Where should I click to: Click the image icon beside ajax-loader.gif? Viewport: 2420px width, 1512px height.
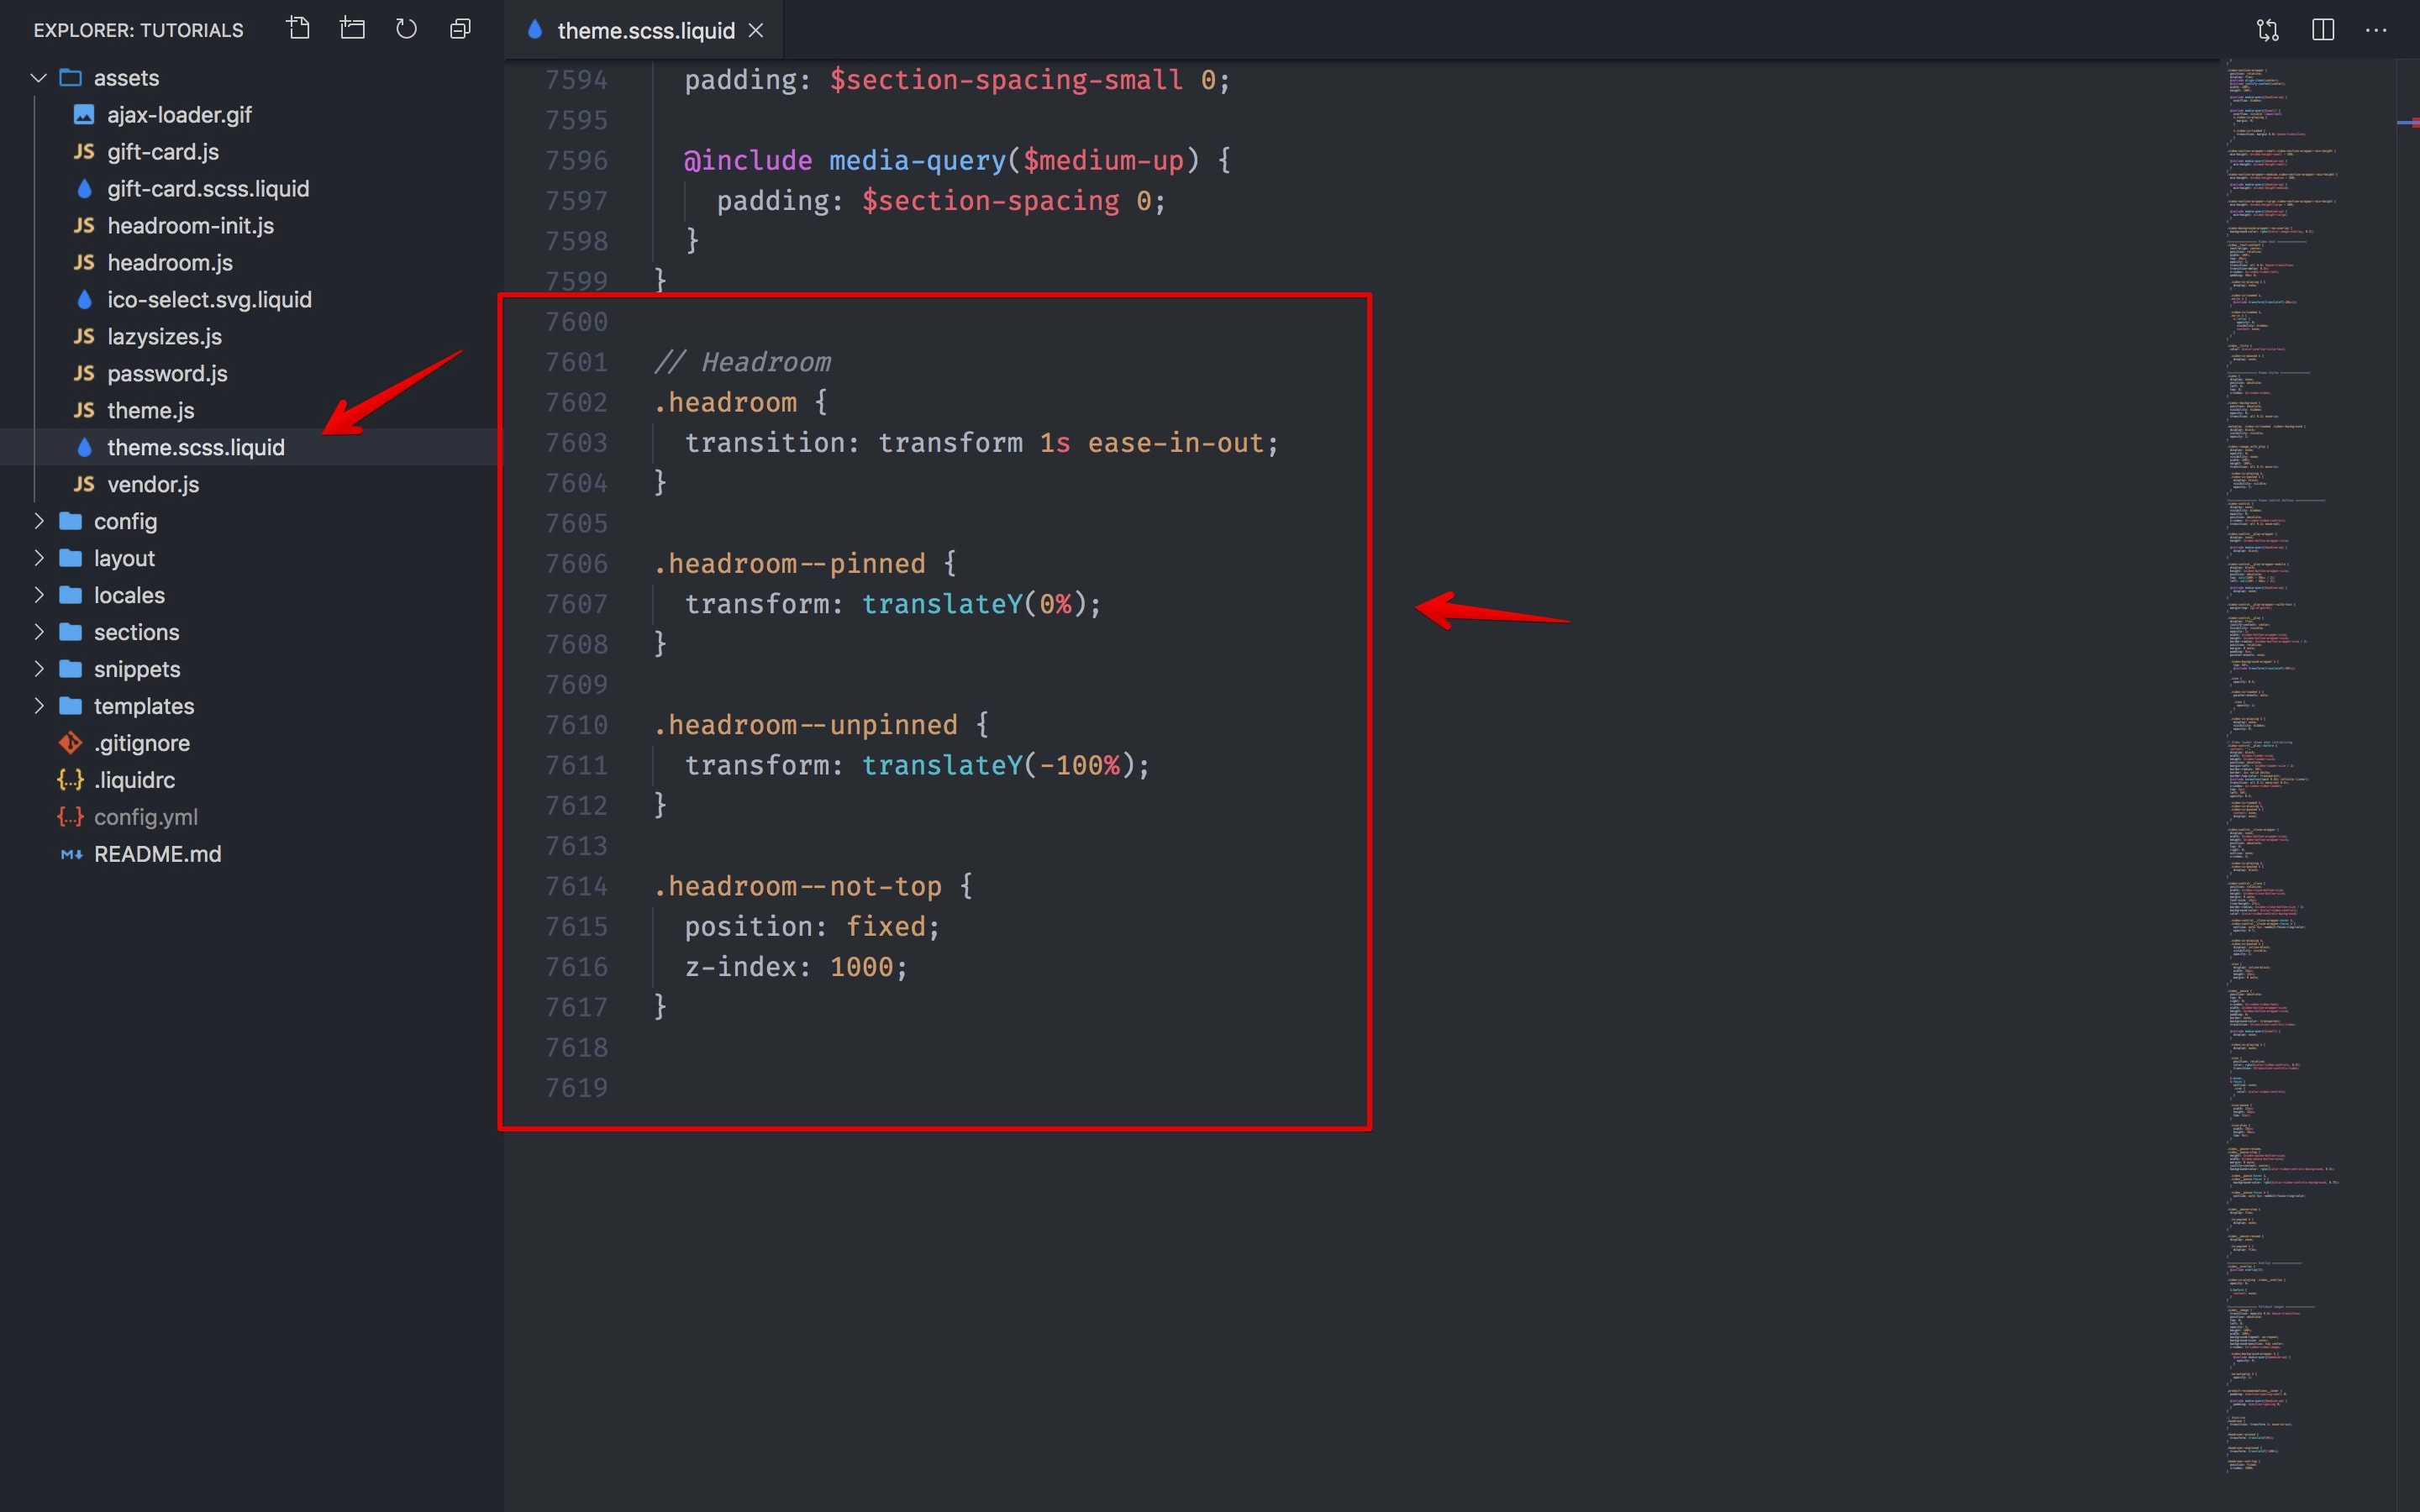[x=84, y=115]
